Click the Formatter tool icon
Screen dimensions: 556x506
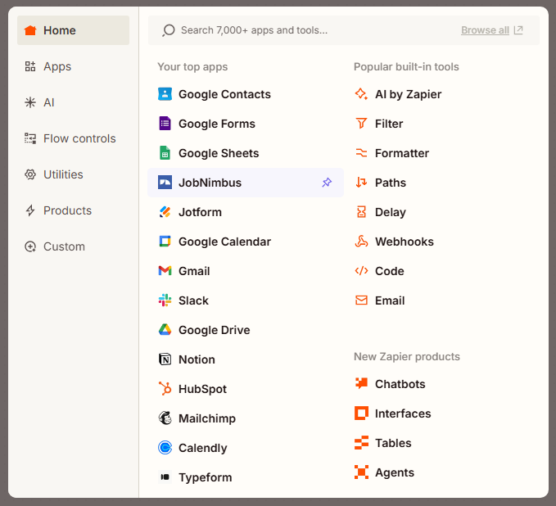(361, 153)
